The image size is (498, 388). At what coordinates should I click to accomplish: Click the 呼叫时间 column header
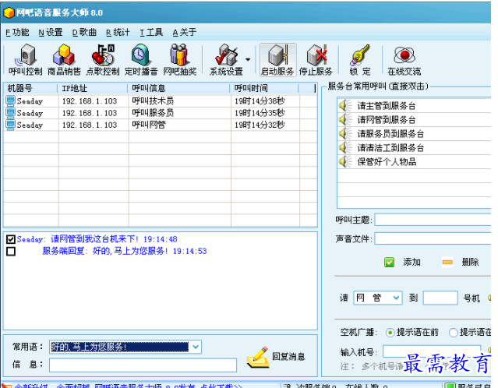click(264, 88)
